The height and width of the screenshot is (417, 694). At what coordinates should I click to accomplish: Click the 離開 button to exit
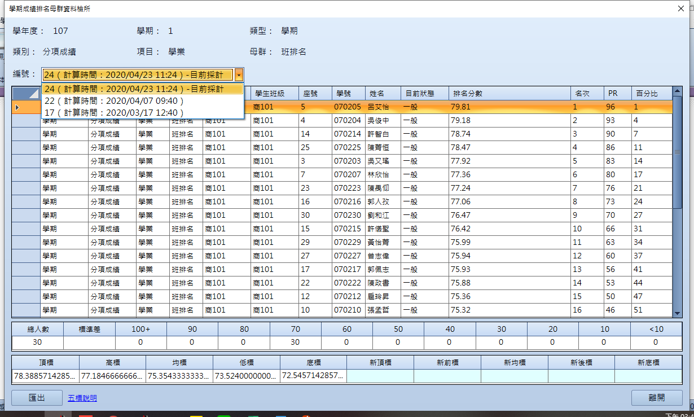pyautogui.click(x=657, y=398)
